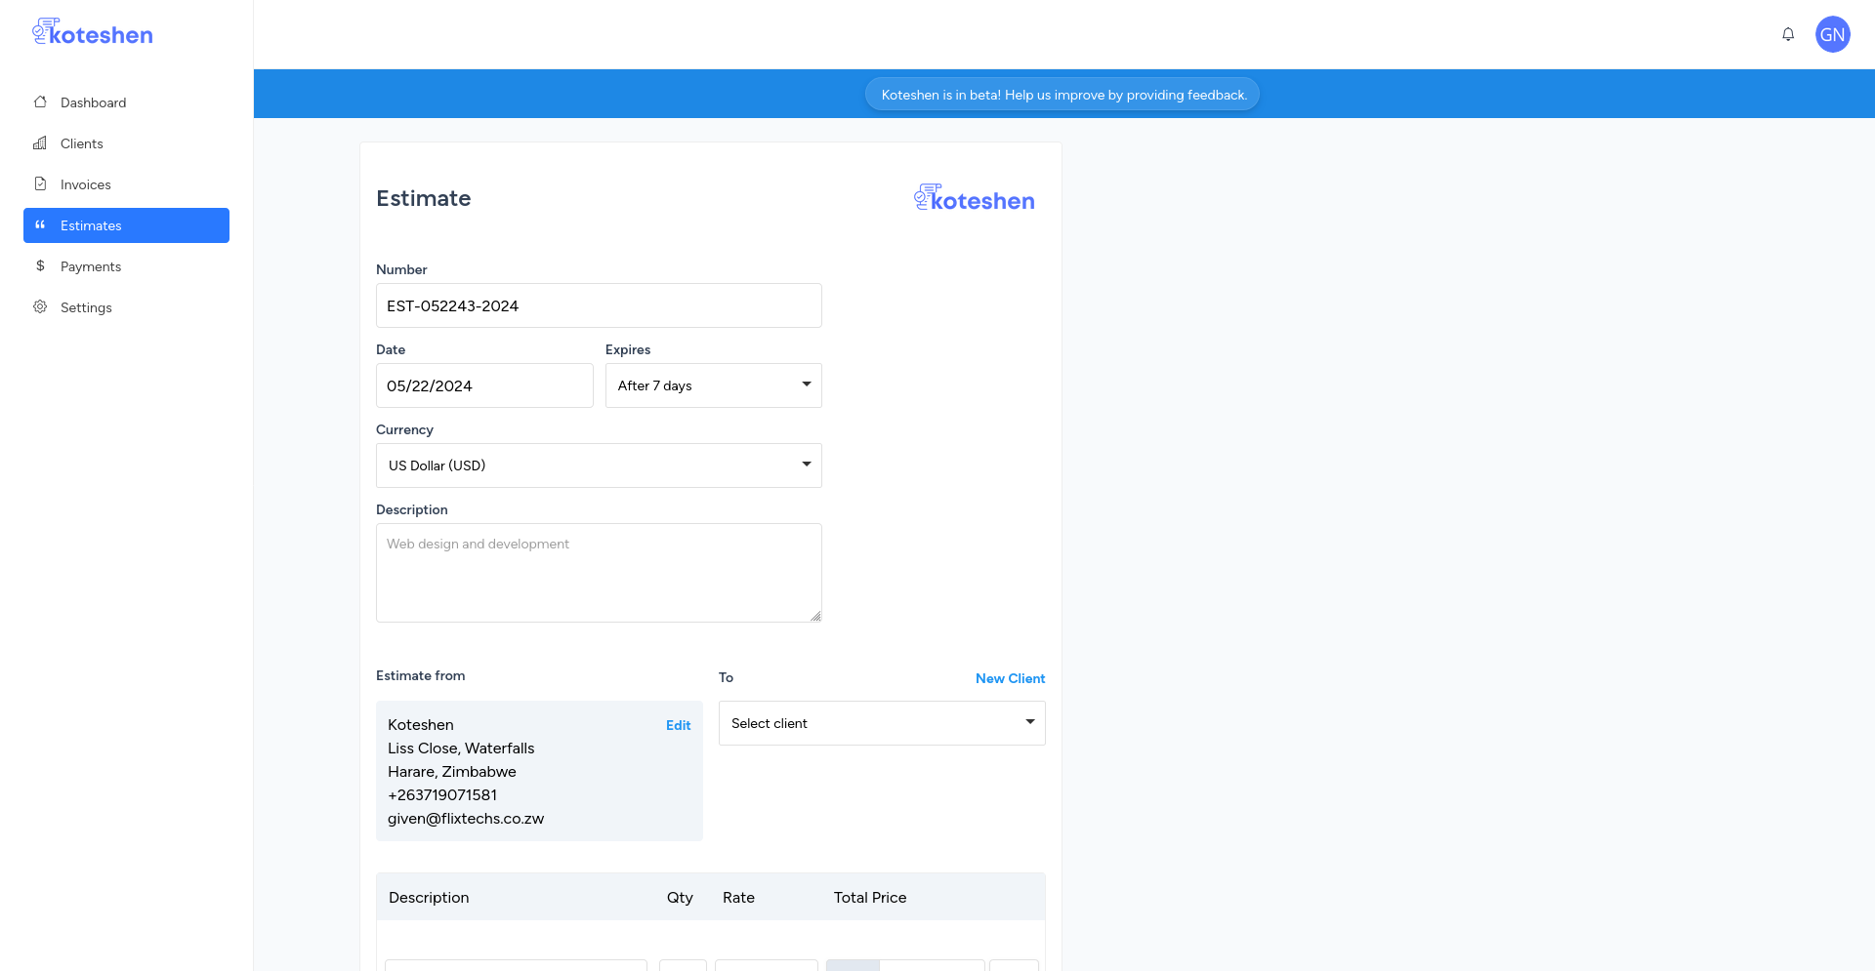
Task: Click the New Client link
Action: [x=1010, y=678]
